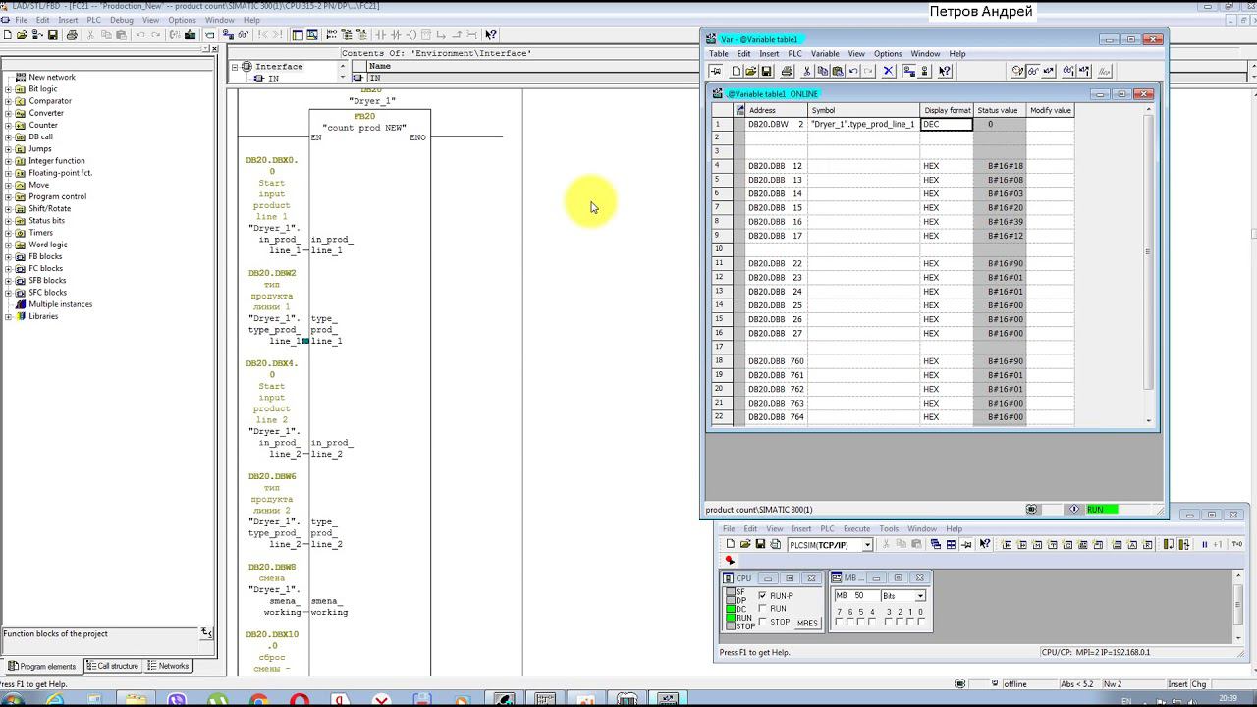
Task: Click MRES button in CPU panel
Action: tap(807, 624)
